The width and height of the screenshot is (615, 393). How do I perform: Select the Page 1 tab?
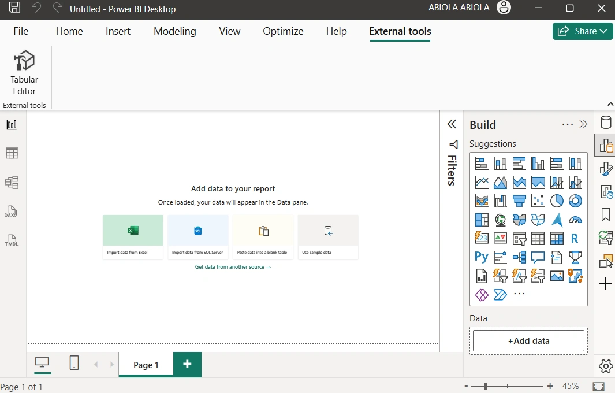click(146, 365)
